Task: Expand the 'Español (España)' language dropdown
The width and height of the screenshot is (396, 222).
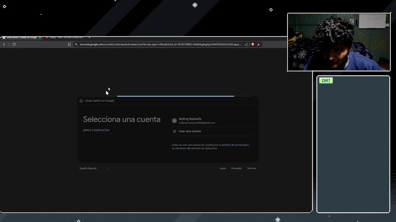Action: [x=94, y=168]
